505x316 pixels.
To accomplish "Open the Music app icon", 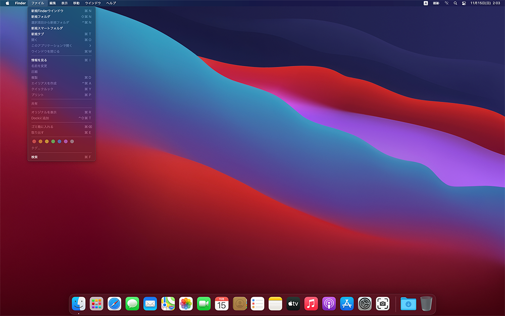I will tap(311, 303).
